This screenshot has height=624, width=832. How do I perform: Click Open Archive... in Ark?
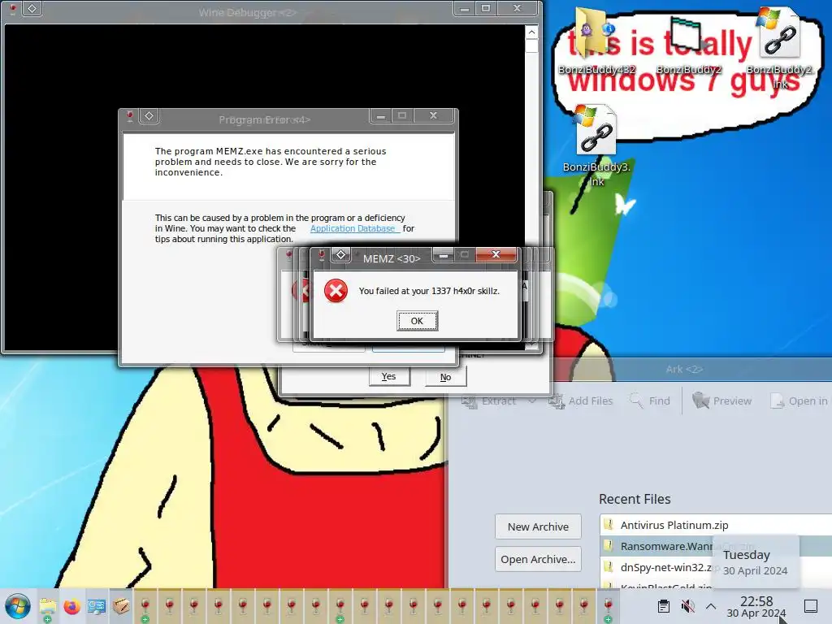[538, 559]
